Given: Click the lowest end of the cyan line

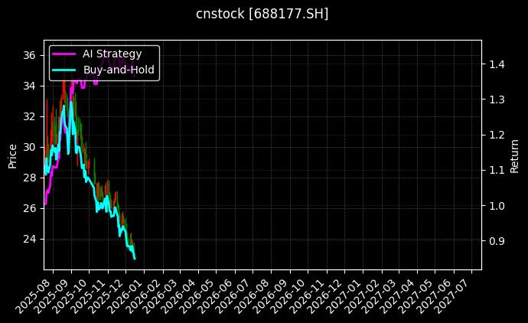Looking at the screenshot, I should (x=135, y=259).
